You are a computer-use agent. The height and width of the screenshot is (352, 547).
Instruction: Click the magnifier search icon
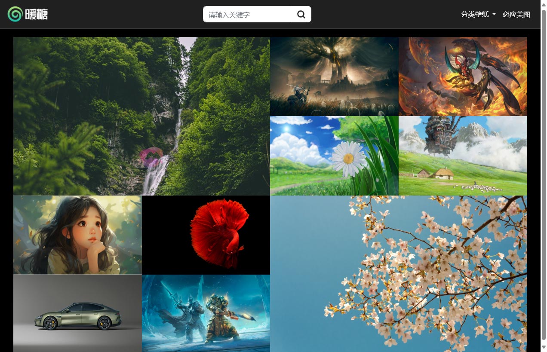tap(301, 15)
